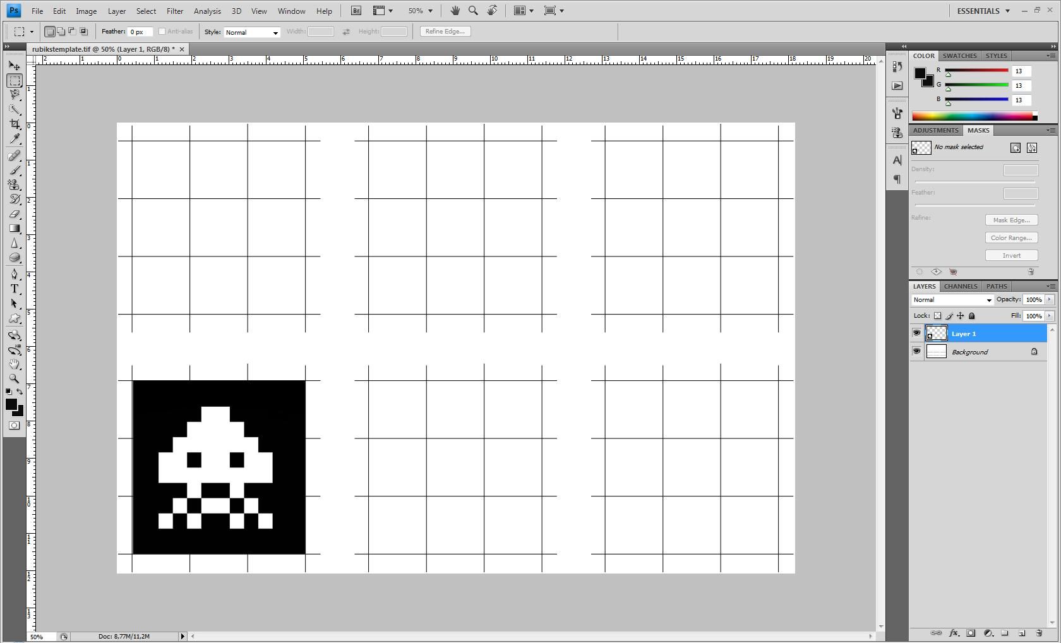Click the Color Range button
Screen dimensions: 1061x643
point(1011,238)
